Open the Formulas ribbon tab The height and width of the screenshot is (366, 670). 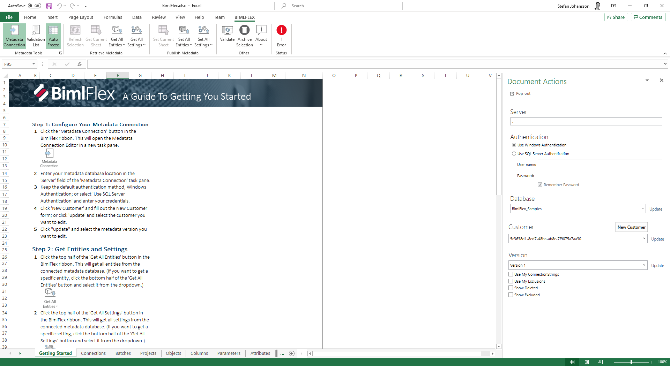pyautogui.click(x=113, y=17)
